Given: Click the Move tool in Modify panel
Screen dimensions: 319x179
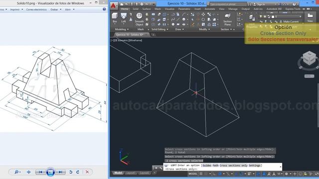Looking at the screenshot, I should [x=203, y=14].
